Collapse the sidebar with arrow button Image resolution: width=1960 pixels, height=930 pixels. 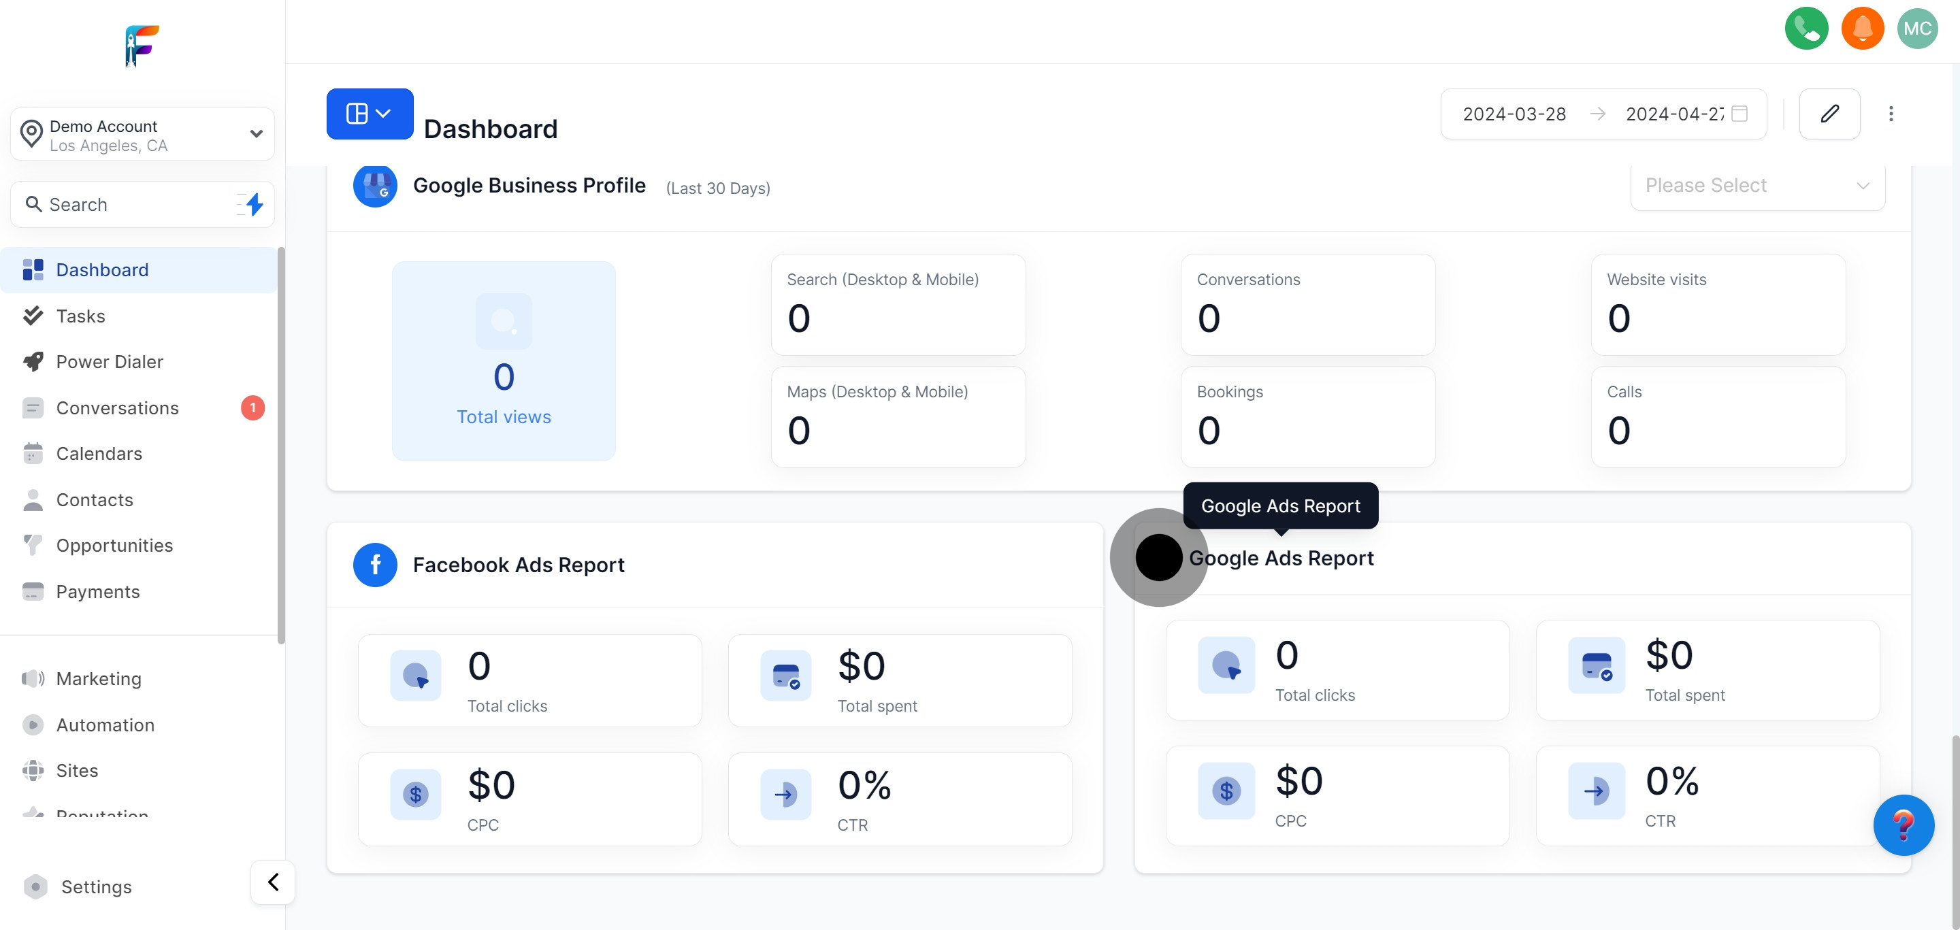[273, 882]
